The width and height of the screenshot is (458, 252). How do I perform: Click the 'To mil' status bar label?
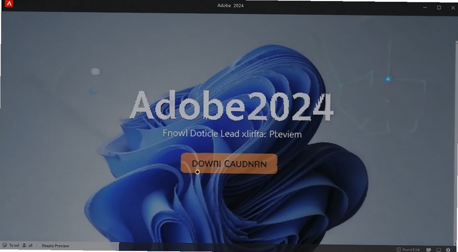point(14,246)
